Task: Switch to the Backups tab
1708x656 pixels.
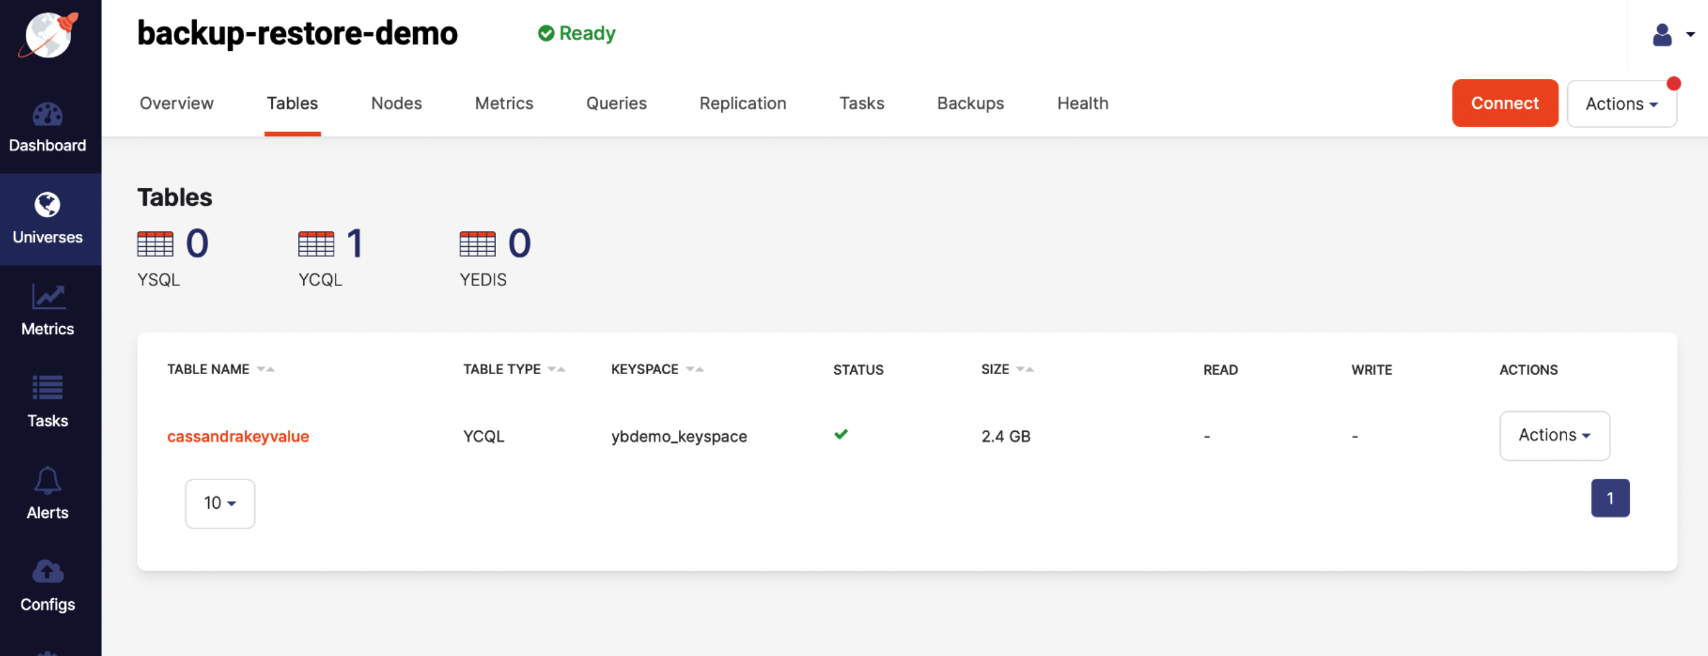Action: tap(970, 103)
